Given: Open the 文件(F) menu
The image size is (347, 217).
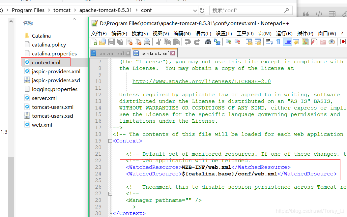Looking at the screenshot, I should coord(99,33).
